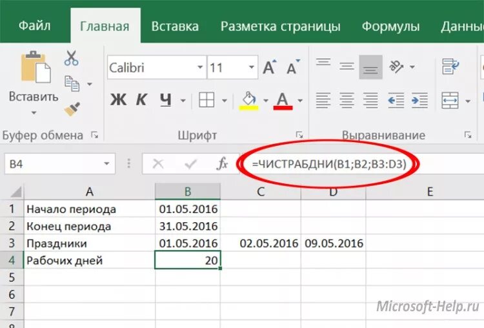Viewport: 484px width, 328px height.
Task: Open Выравнивание group dialog launcher
Action: 468,135
